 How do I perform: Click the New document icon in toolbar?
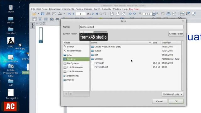click(x=34, y=14)
